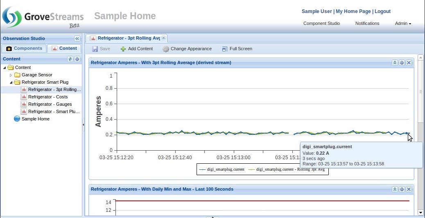Refresh the Content tree

(70, 59)
